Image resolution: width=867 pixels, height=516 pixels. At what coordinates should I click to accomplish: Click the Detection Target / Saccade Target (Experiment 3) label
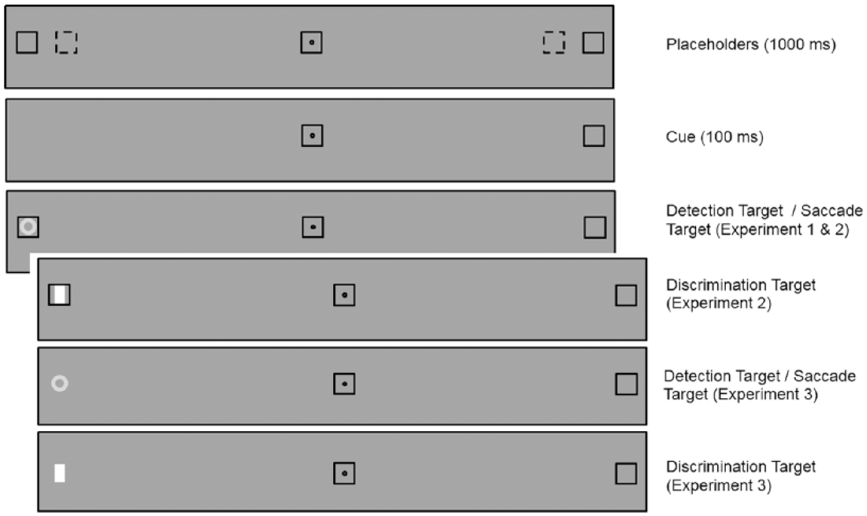click(760, 385)
